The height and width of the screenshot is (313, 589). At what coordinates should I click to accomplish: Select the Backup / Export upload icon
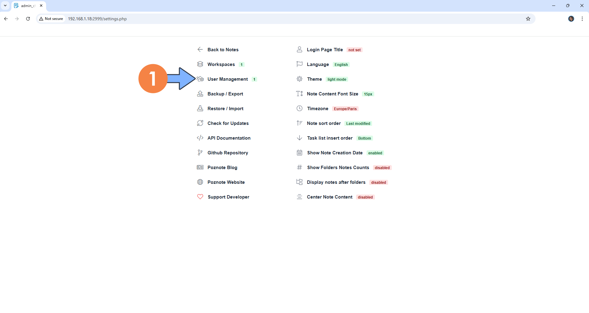click(x=200, y=94)
